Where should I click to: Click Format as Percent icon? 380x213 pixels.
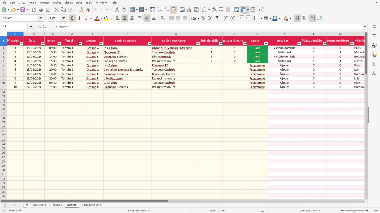[x=203, y=18]
